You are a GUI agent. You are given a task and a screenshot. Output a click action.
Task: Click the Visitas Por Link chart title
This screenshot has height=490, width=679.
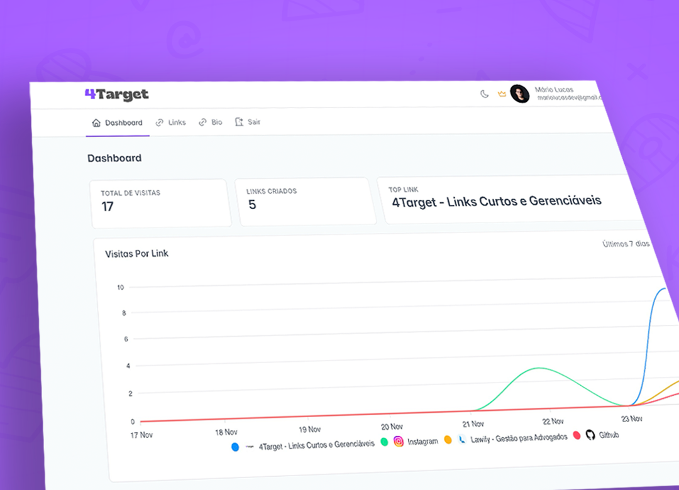point(136,254)
